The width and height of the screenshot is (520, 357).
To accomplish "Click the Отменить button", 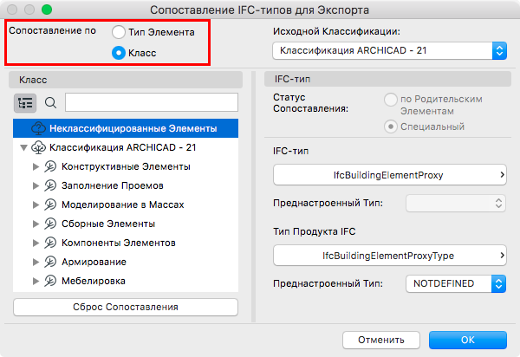I will coord(375,339).
